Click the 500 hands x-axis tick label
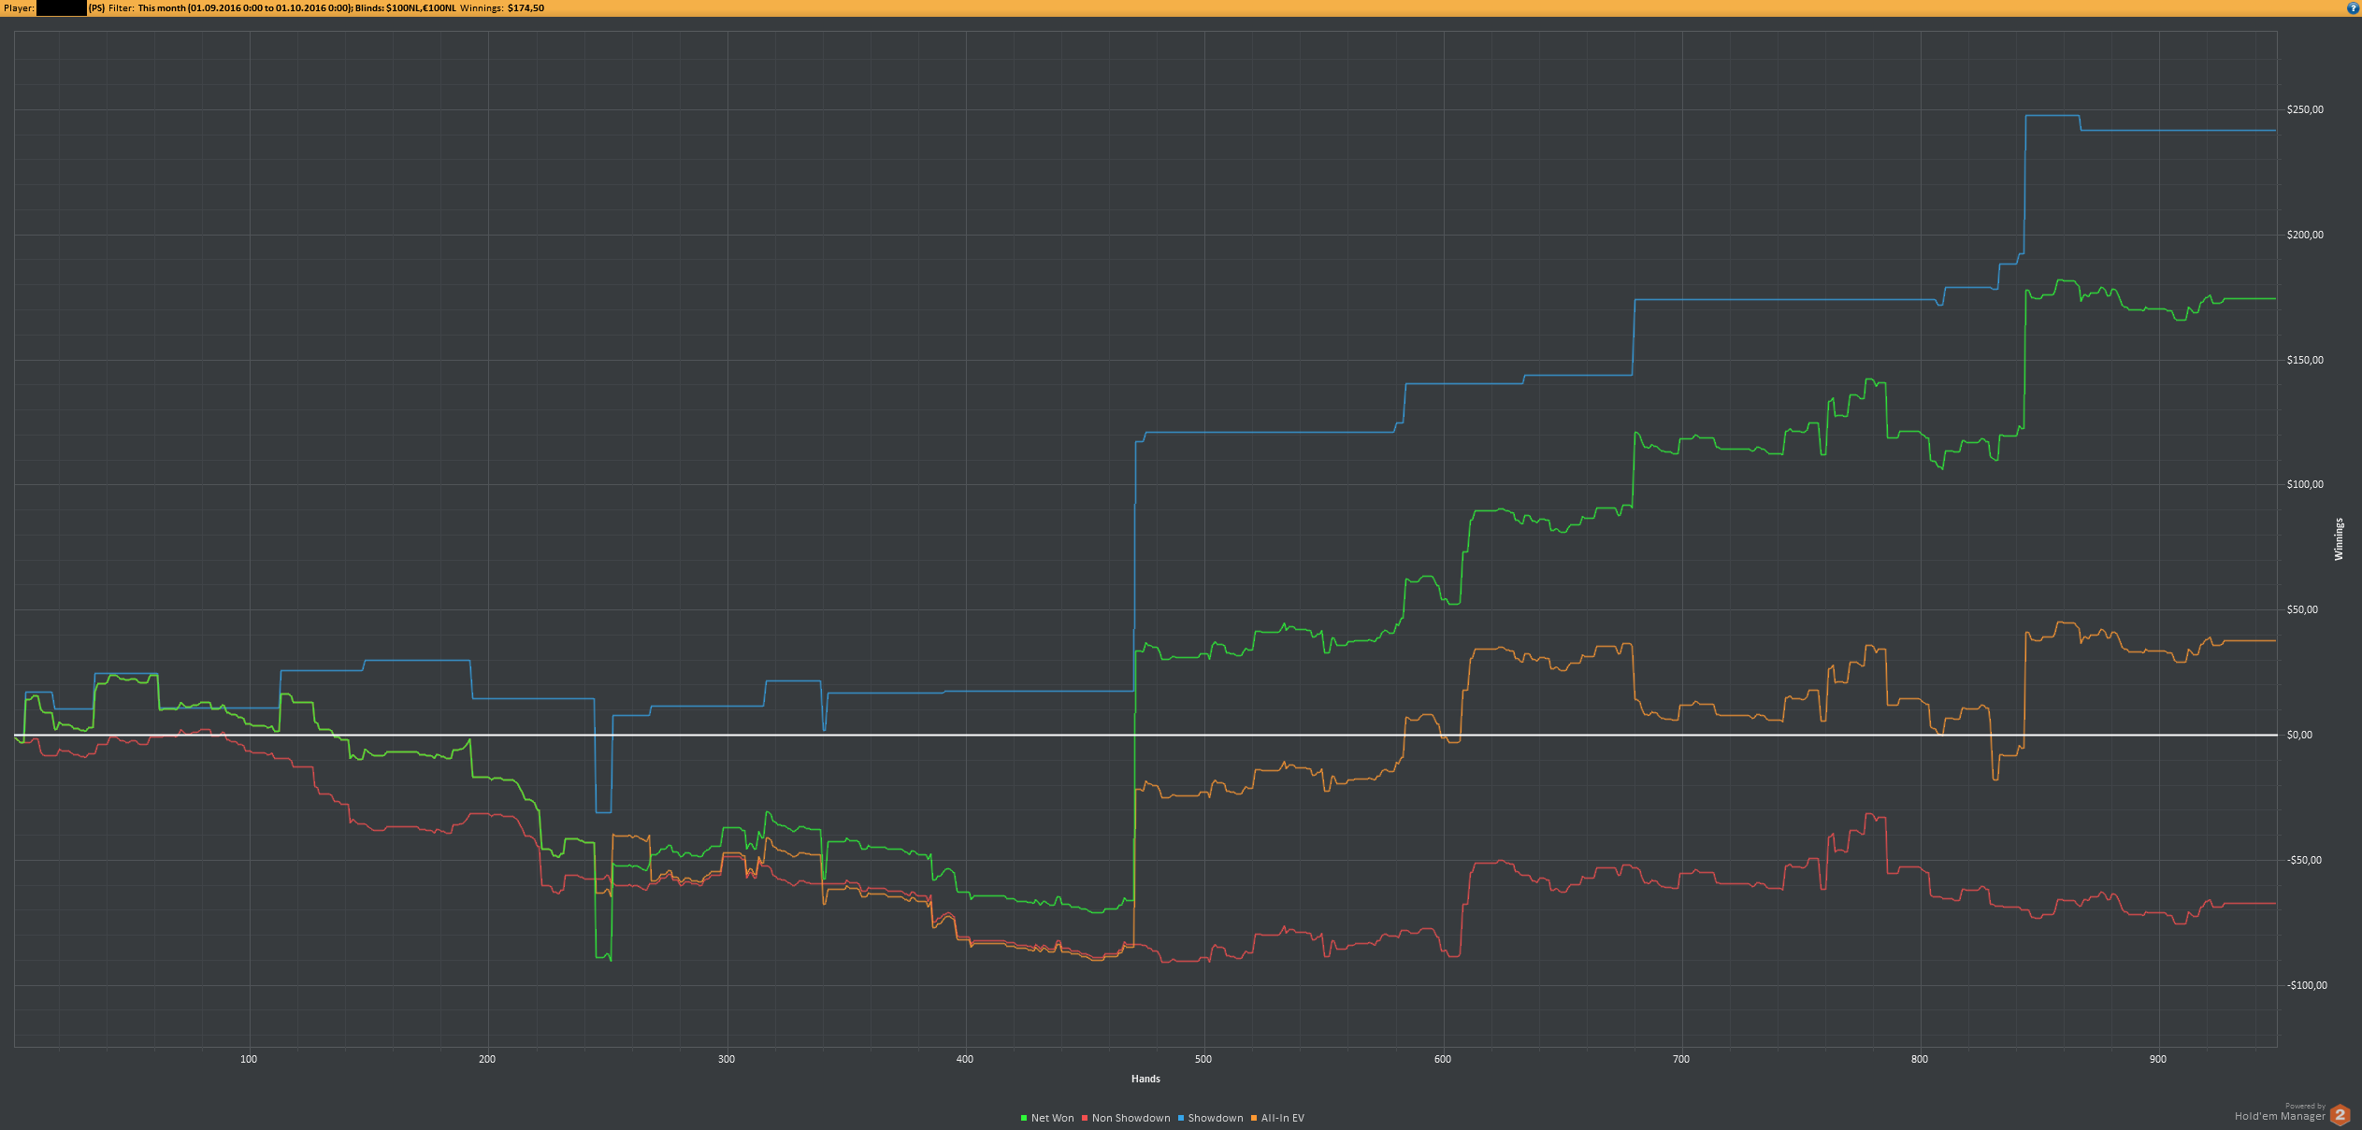 click(1203, 1059)
